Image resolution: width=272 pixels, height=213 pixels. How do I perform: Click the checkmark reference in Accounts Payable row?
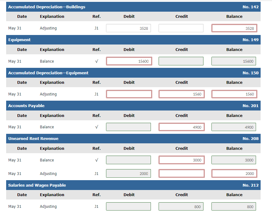97,127
